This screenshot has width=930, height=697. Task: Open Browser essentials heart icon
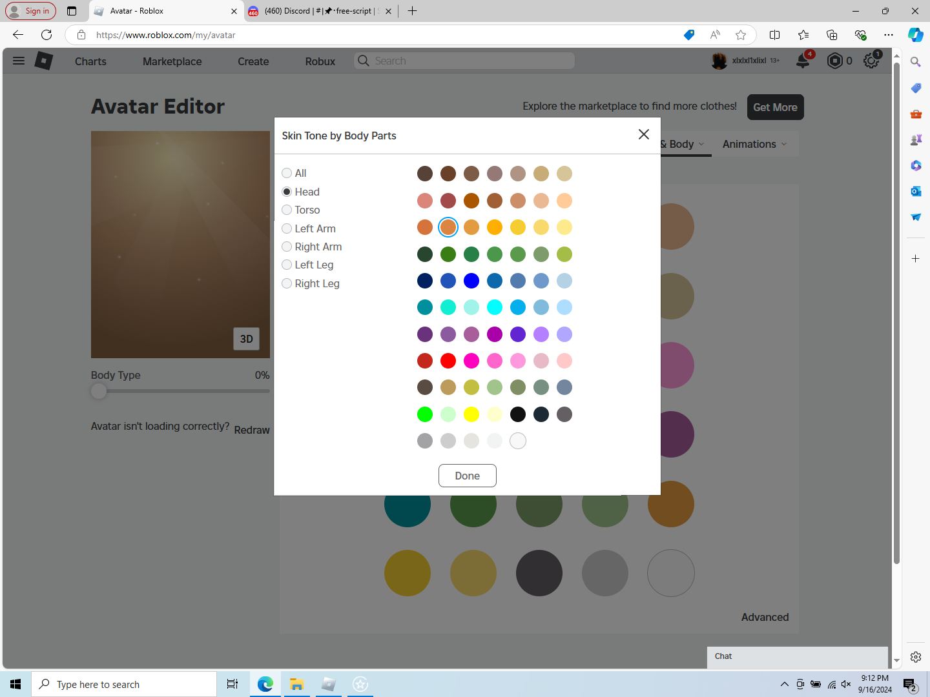coord(860,35)
